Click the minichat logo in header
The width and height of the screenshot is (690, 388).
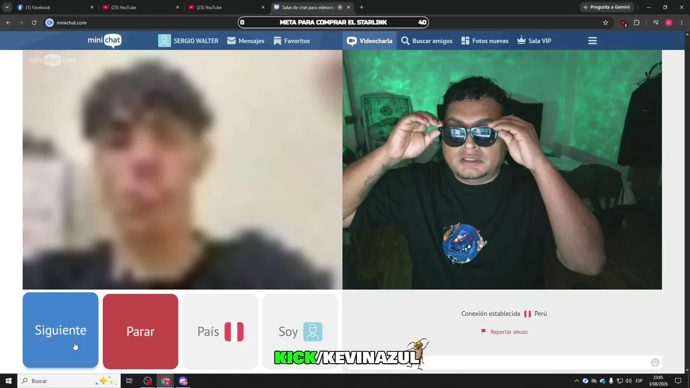(x=105, y=41)
